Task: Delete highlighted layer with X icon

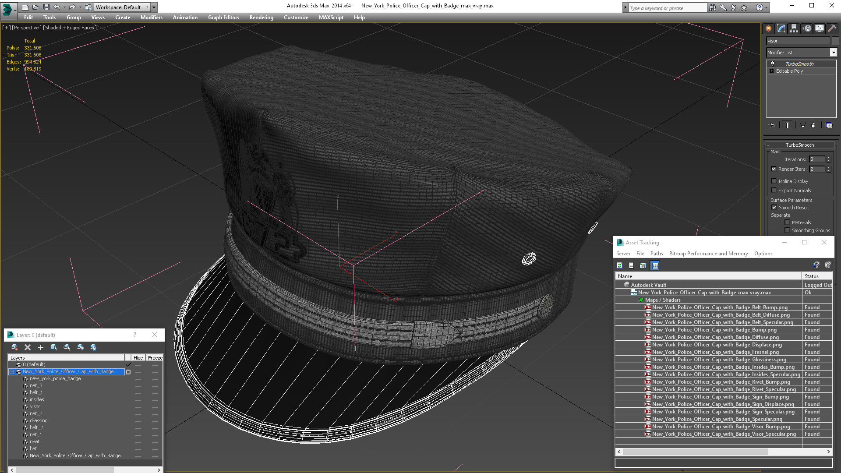Action: [x=28, y=347]
